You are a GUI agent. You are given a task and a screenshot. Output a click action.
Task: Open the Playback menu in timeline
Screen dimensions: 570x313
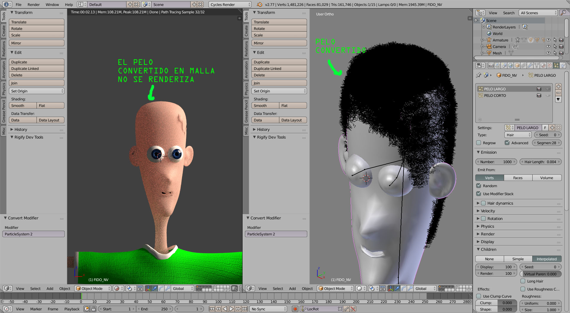(x=72, y=309)
